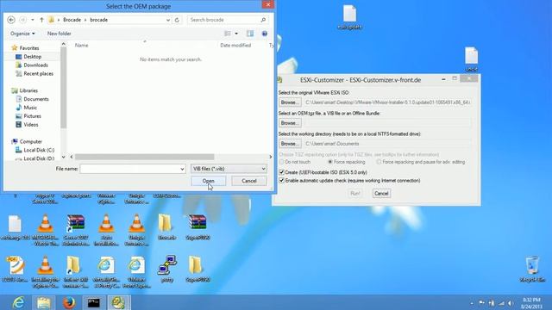Open Videos library in navigation pane
The height and width of the screenshot is (310, 552).
(x=31, y=124)
